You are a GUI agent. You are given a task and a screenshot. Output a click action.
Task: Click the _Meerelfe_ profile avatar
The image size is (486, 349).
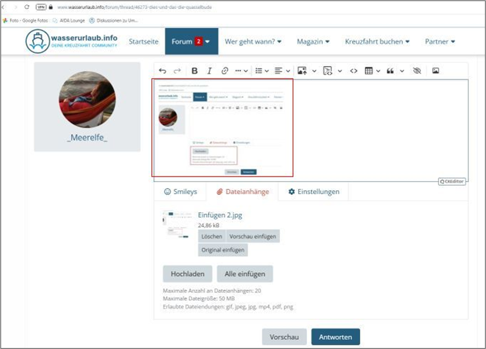click(87, 99)
